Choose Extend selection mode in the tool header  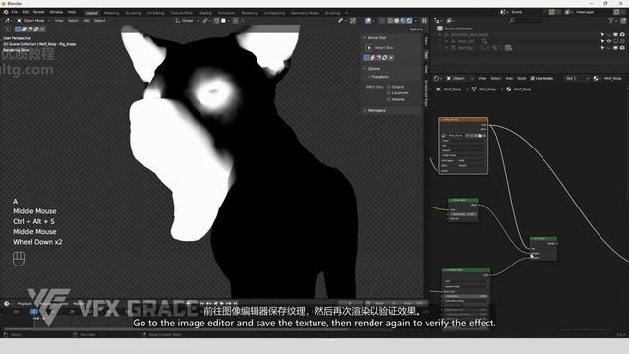[x=24, y=29]
